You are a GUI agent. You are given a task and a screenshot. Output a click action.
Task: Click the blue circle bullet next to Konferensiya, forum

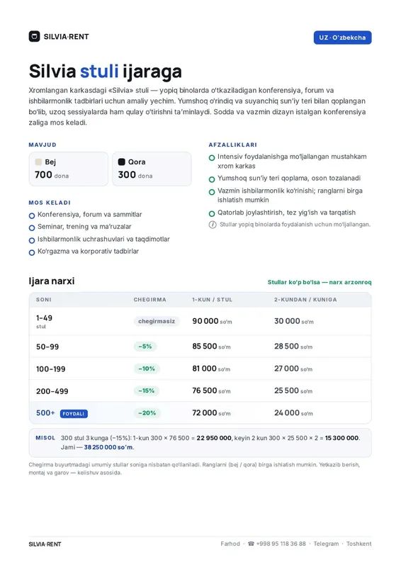point(32,216)
